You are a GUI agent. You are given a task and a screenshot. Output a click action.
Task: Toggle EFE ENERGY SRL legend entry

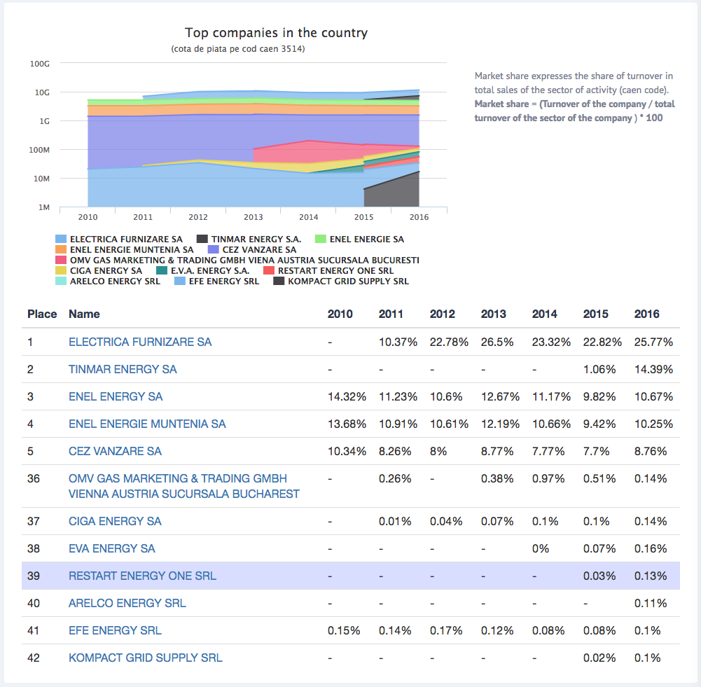217,281
